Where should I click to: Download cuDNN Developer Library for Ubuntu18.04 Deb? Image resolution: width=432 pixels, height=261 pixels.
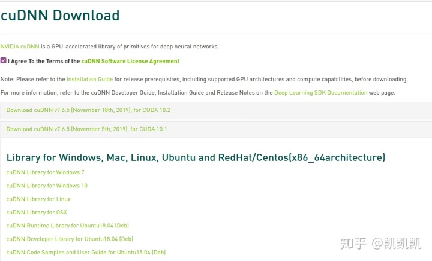click(x=70, y=239)
